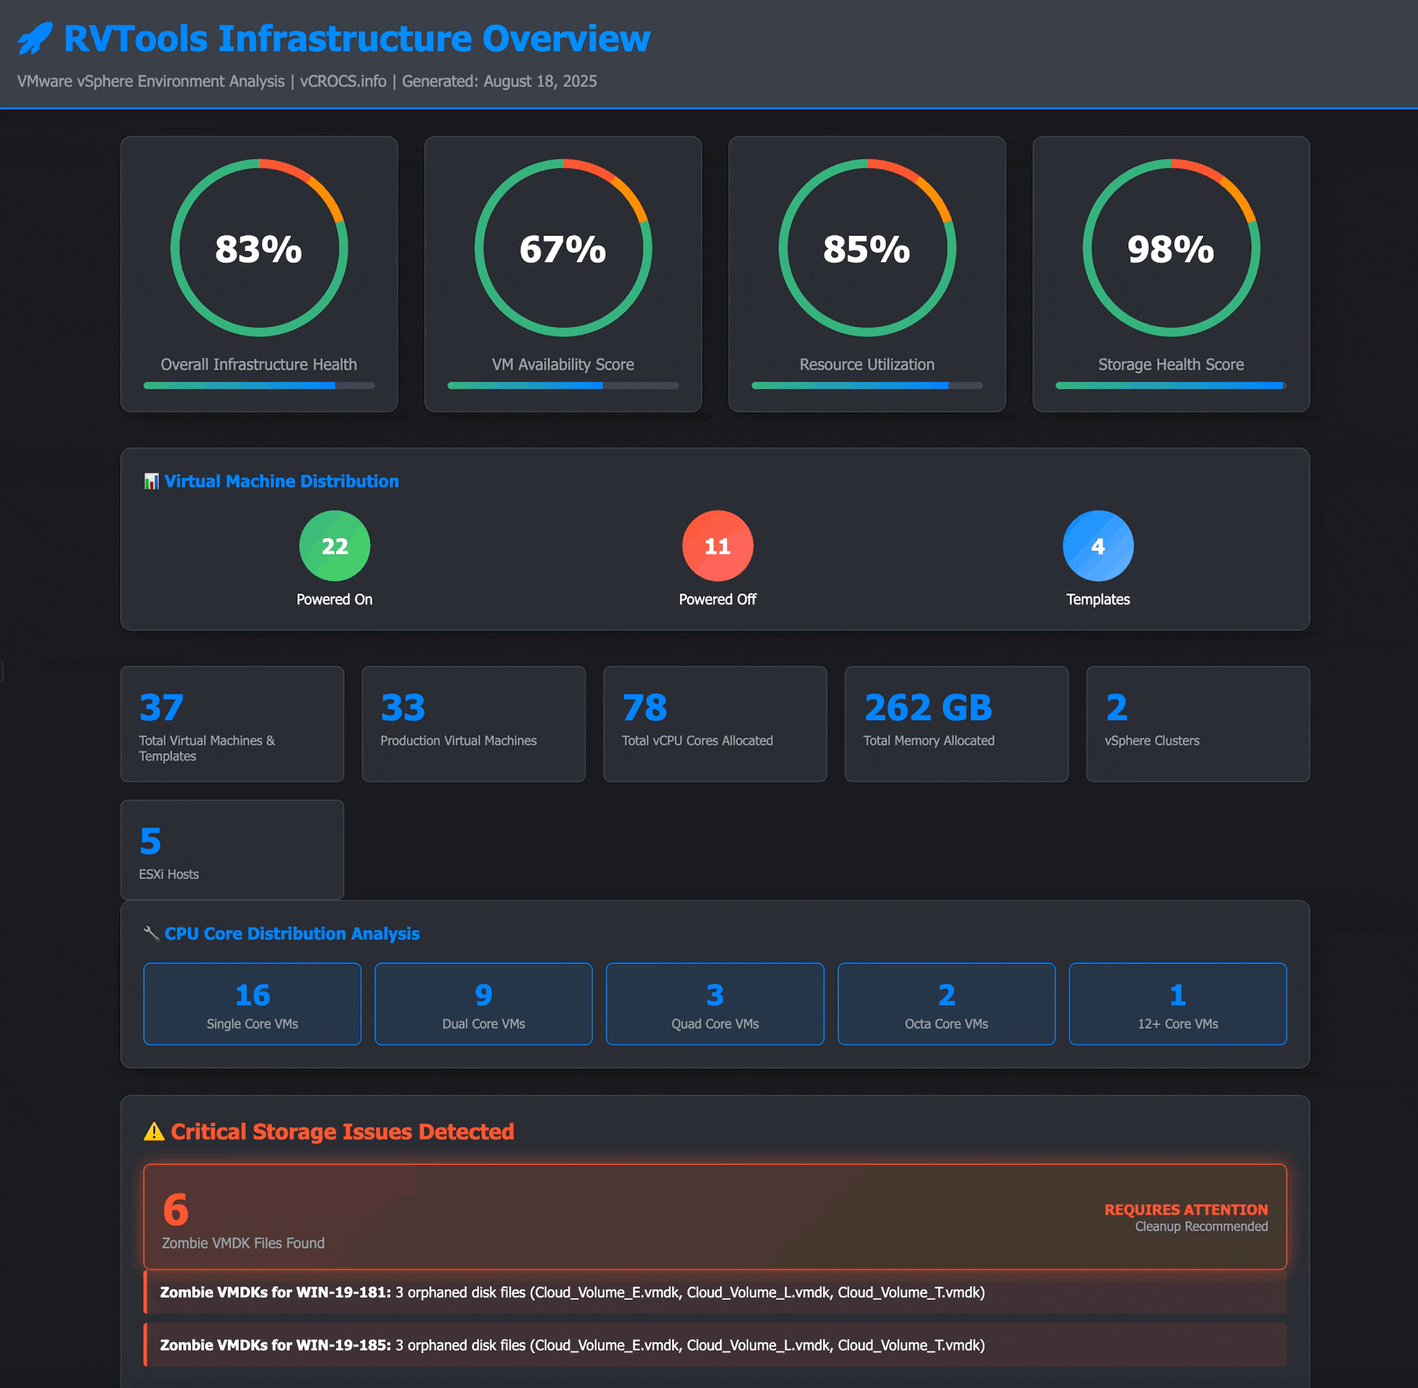
Task: Click the warning triangle icon by Critical Storage Issues
Action: (154, 1132)
